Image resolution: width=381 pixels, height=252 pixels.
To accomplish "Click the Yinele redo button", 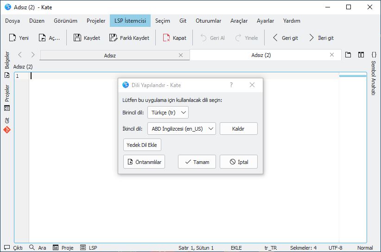I will pos(247,38).
